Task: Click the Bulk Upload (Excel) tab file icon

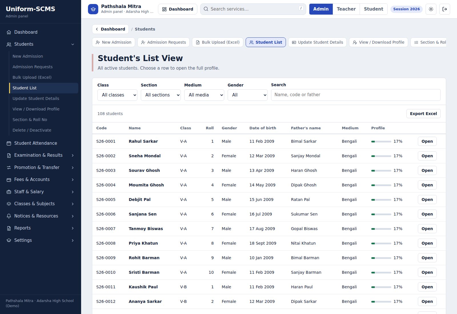Action: tap(198, 42)
